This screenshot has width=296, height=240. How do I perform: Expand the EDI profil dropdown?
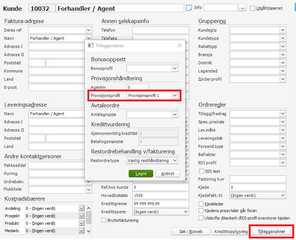tap(283, 162)
